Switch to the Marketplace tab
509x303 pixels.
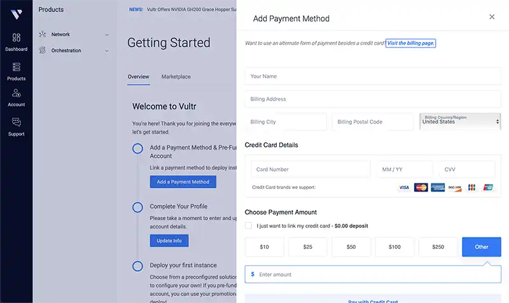tap(176, 76)
